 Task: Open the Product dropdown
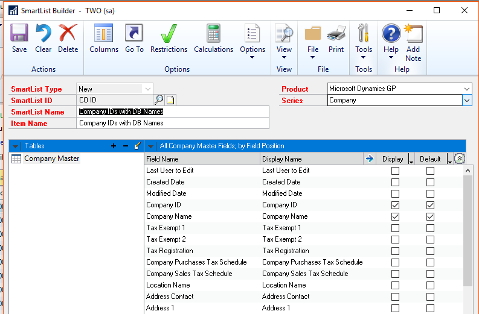tap(466, 89)
